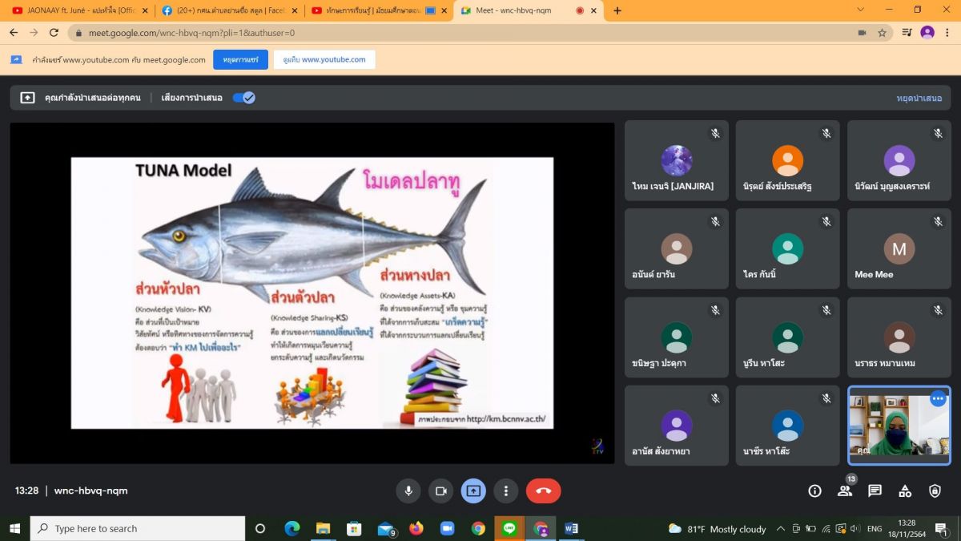The height and width of the screenshot is (541, 961).
Task: Show the participants list panel
Action: pos(845,491)
